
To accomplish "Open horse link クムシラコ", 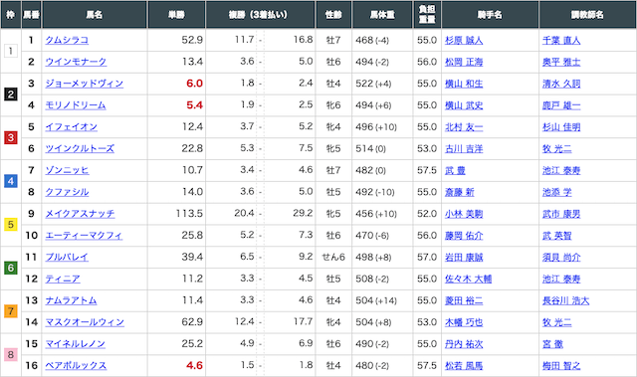I will tap(67, 40).
